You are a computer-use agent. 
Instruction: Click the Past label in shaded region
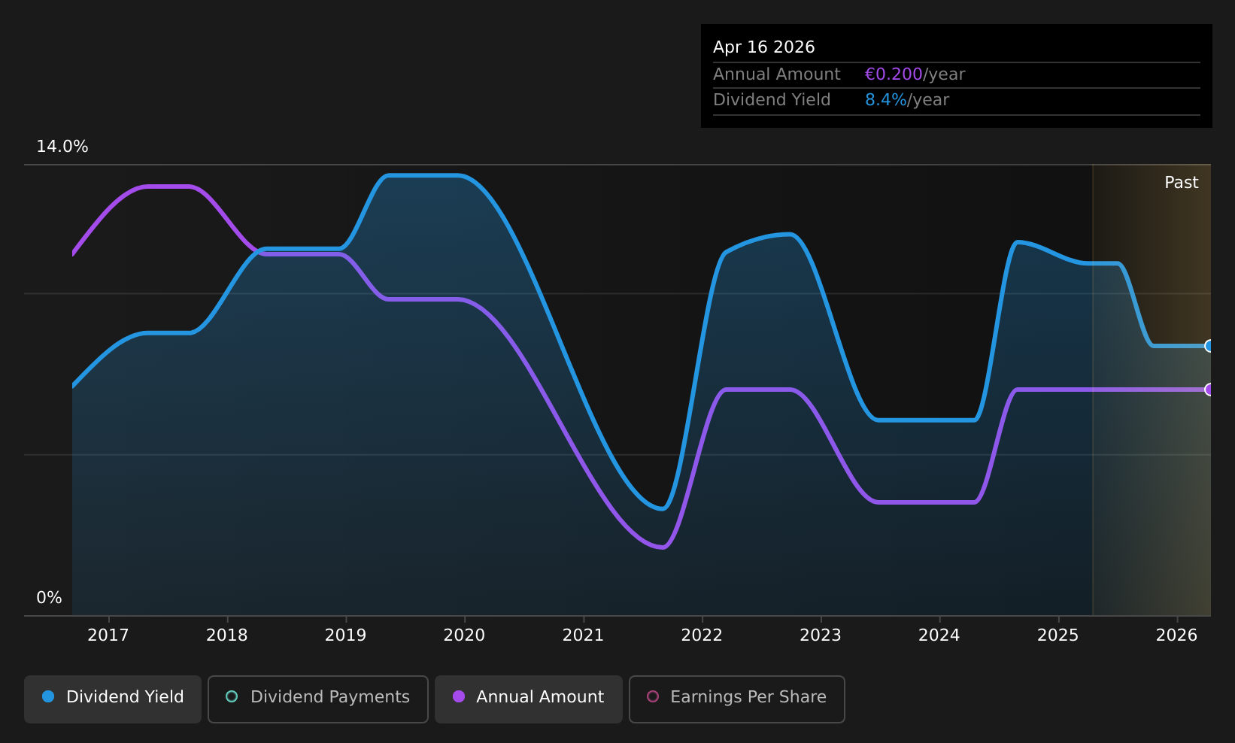click(x=1182, y=183)
